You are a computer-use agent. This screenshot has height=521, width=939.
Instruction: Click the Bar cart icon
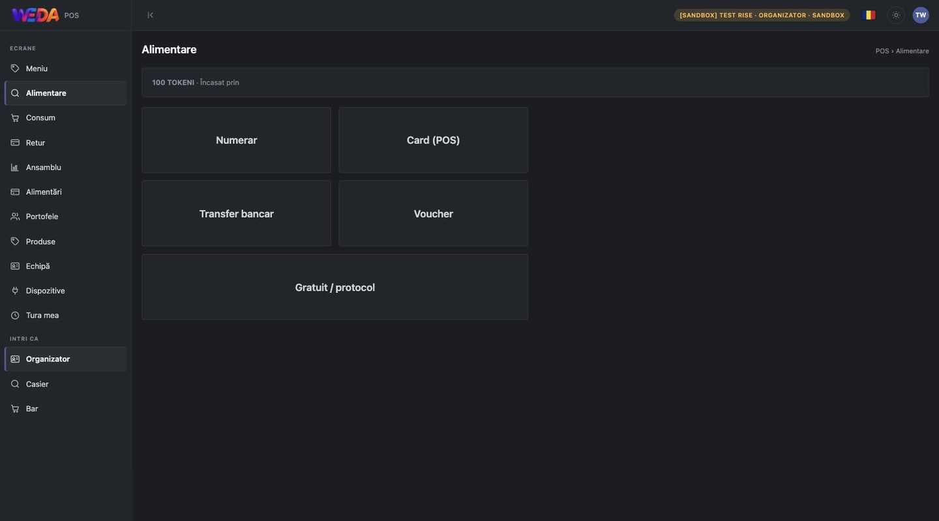coord(15,409)
